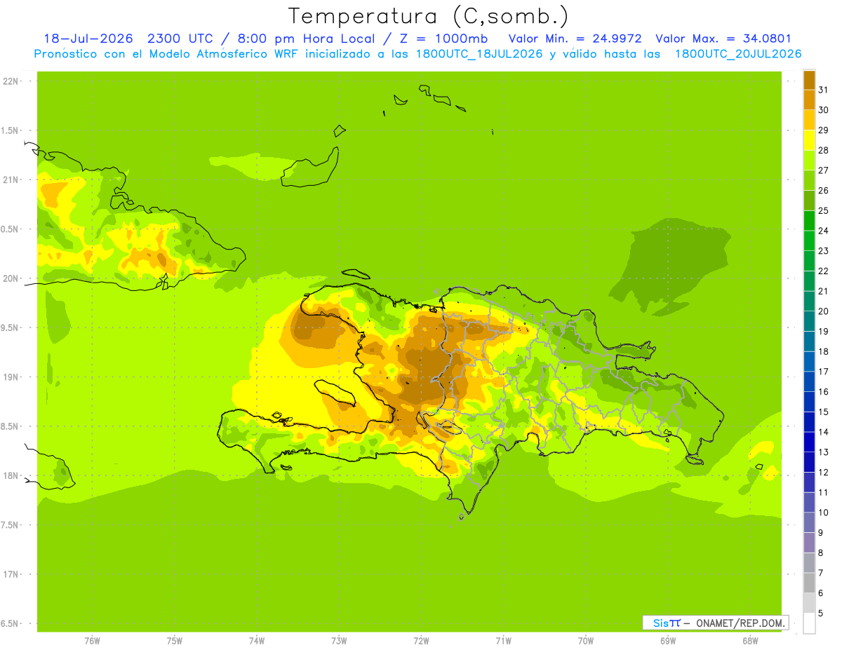Screen dimensions: 842x650
Task: Click the "70W" longitude label
Action: pyautogui.click(x=586, y=640)
